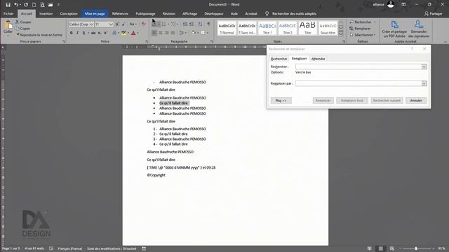Image resolution: width=449 pixels, height=252 pixels.
Task: Click the redo icon in title bar
Action: [26, 5]
